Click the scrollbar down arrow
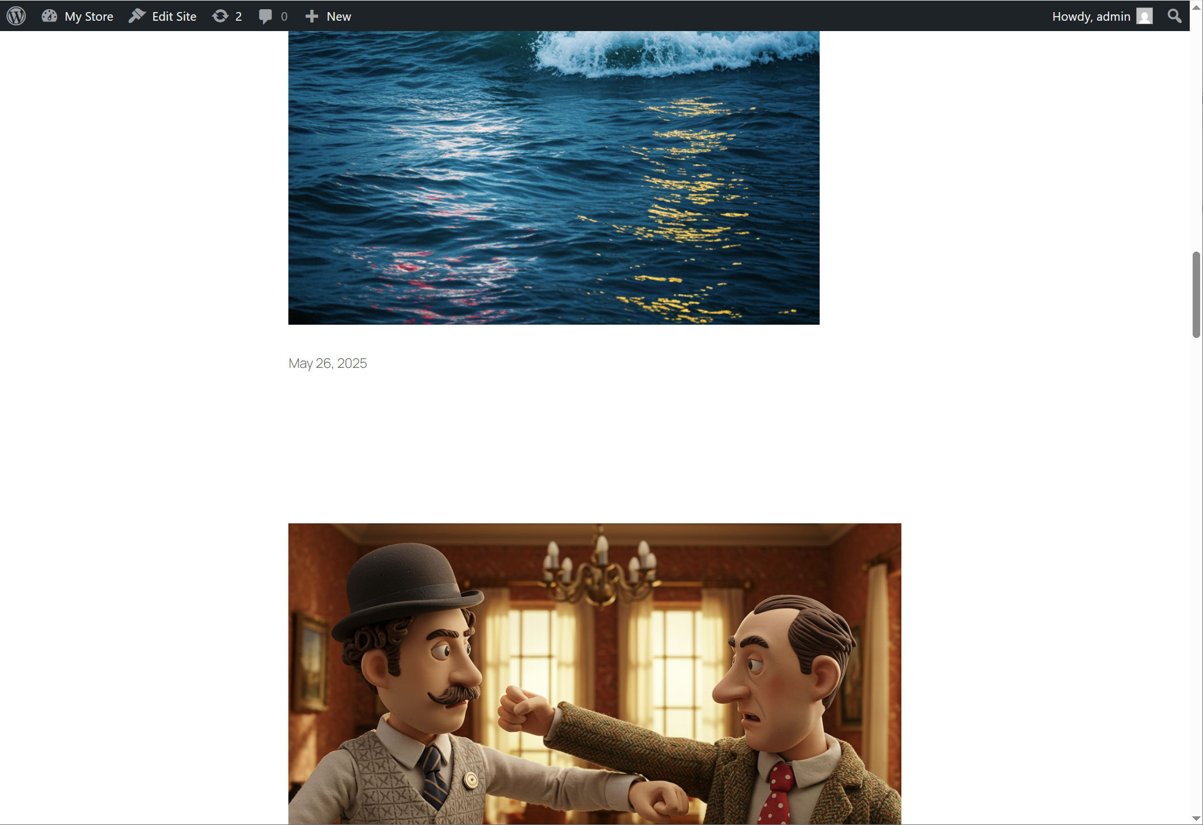This screenshot has width=1203, height=825. pyautogui.click(x=1196, y=818)
